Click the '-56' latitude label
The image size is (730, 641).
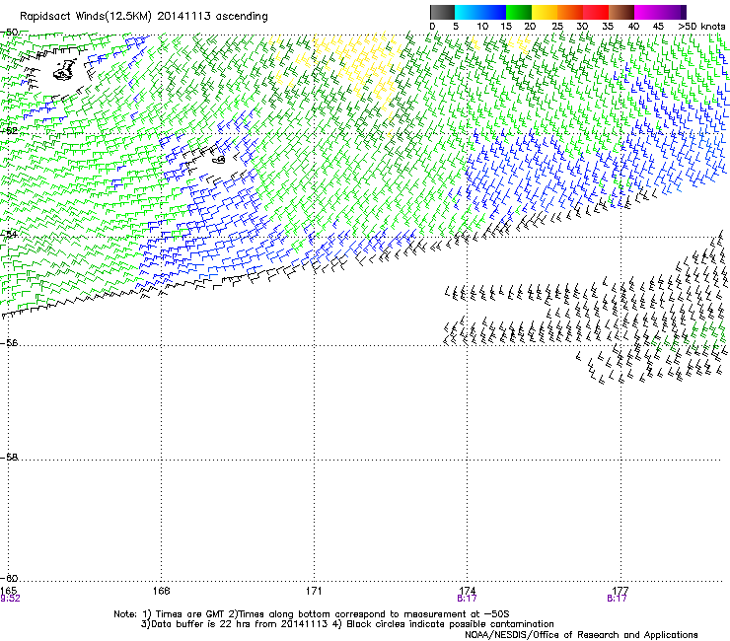click(9, 342)
